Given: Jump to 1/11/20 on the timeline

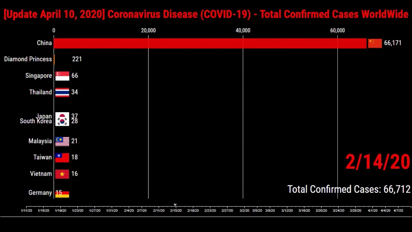Looking at the screenshot, I should 26,210.
